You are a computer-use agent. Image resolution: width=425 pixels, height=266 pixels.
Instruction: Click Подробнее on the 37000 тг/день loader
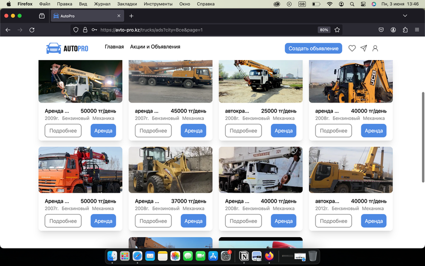pos(153,221)
